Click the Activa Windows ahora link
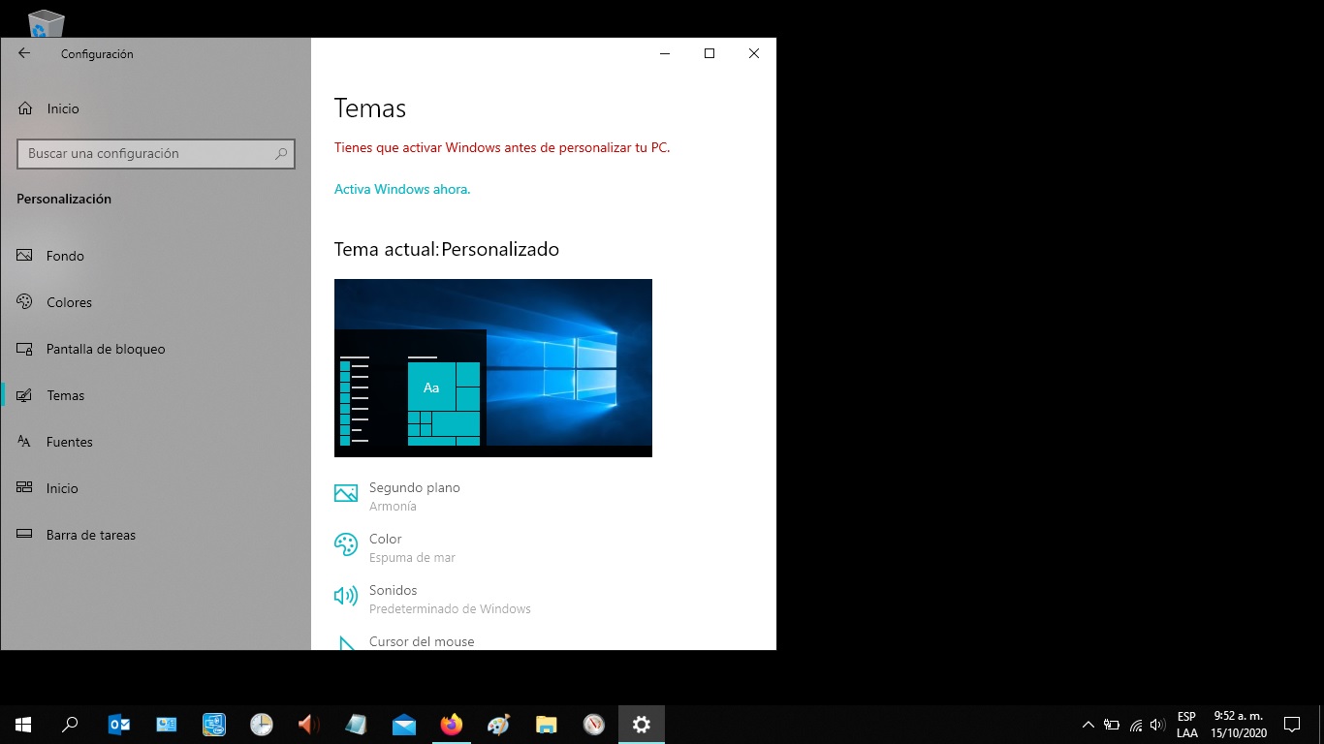 [402, 189]
